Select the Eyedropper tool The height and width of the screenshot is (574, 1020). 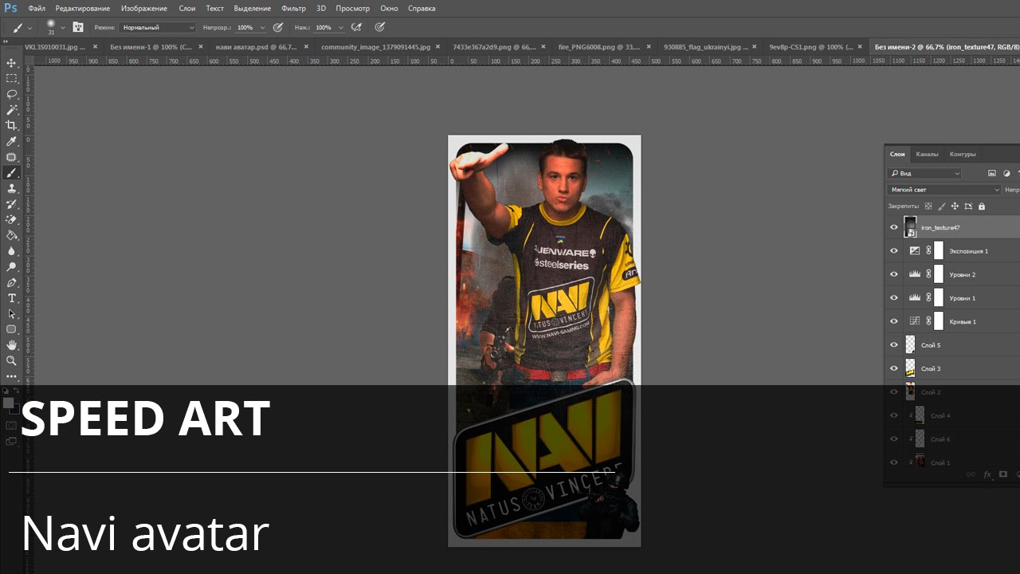point(11,141)
